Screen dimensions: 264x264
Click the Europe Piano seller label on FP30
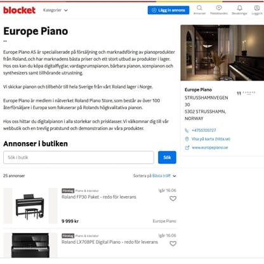[164, 221]
